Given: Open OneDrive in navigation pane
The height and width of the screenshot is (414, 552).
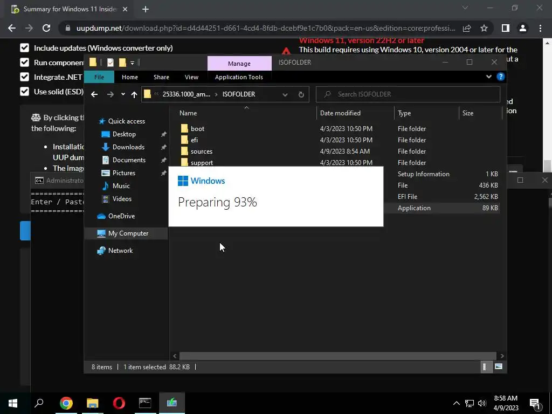Looking at the screenshot, I should tap(121, 216).
